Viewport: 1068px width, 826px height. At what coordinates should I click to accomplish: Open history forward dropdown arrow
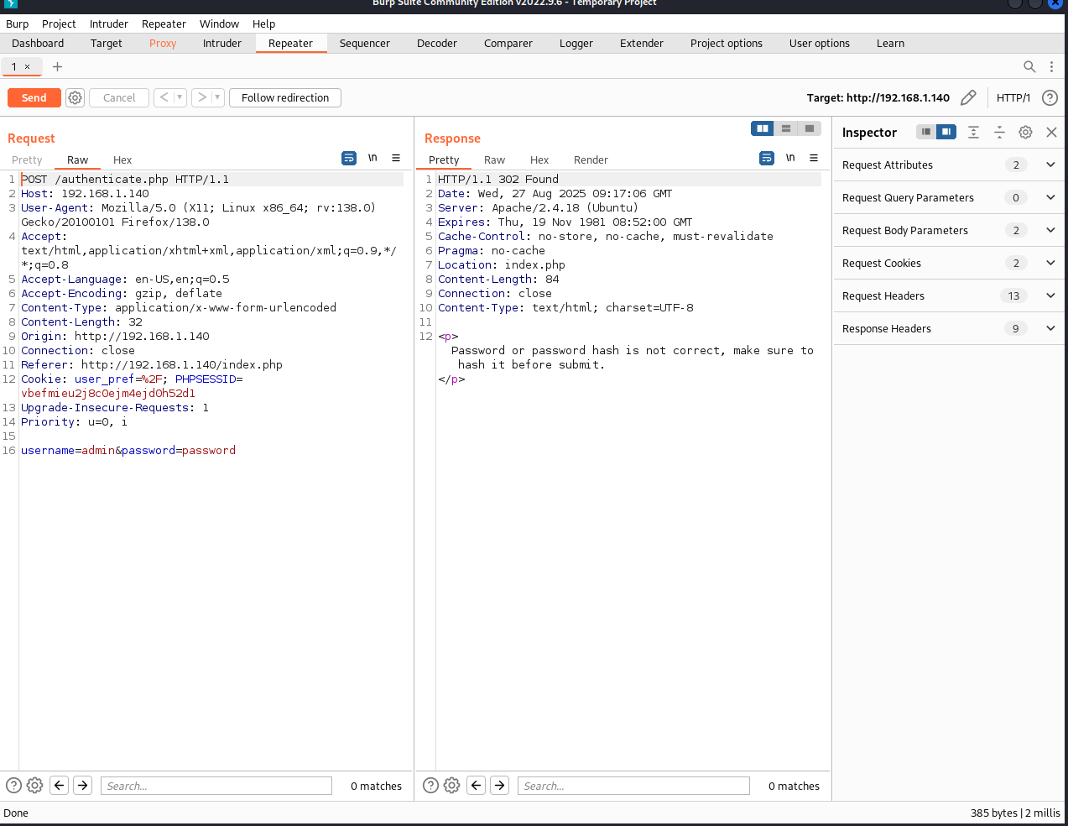(217, 98)
